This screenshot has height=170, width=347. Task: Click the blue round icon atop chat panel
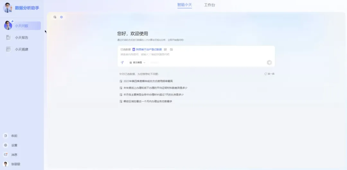coord(61,17)
